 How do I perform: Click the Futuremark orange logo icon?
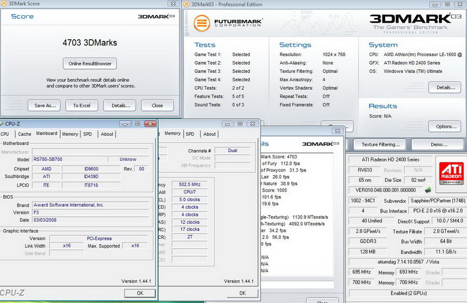click(202, 23)
